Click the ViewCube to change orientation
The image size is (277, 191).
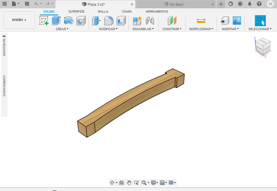pos(263,46)
